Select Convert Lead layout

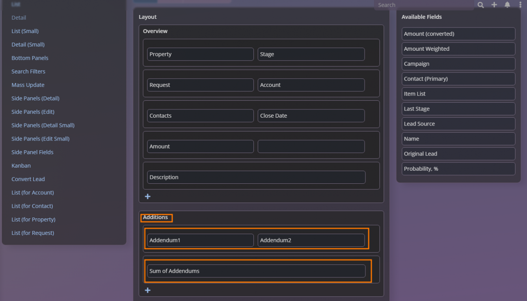pos(28,179)
